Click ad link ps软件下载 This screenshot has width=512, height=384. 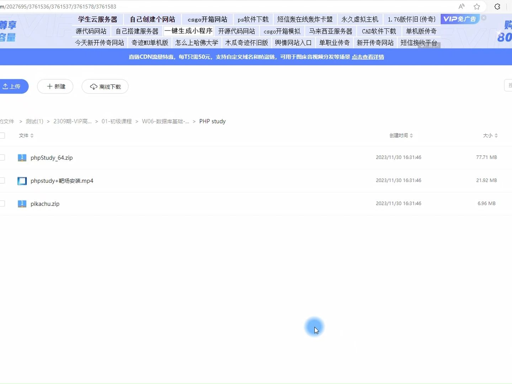(x=253, y=19)
